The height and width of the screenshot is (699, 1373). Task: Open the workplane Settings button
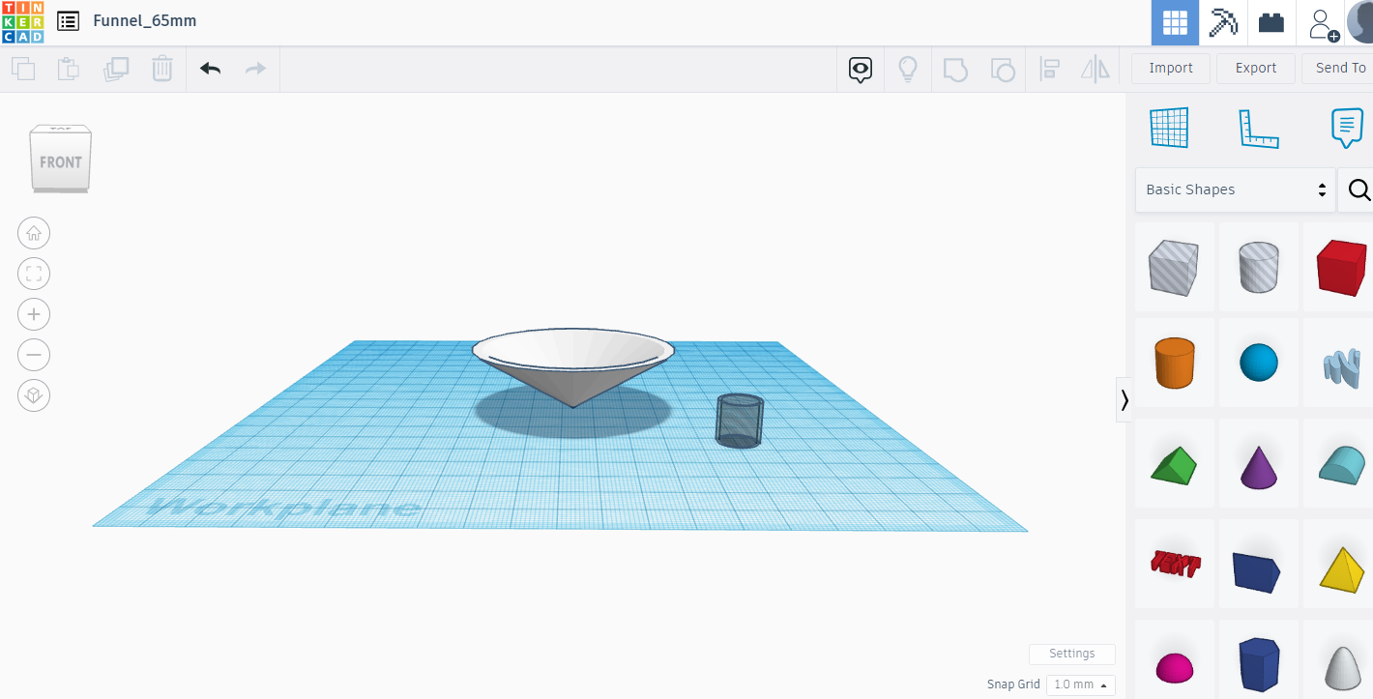[1072, 654]
